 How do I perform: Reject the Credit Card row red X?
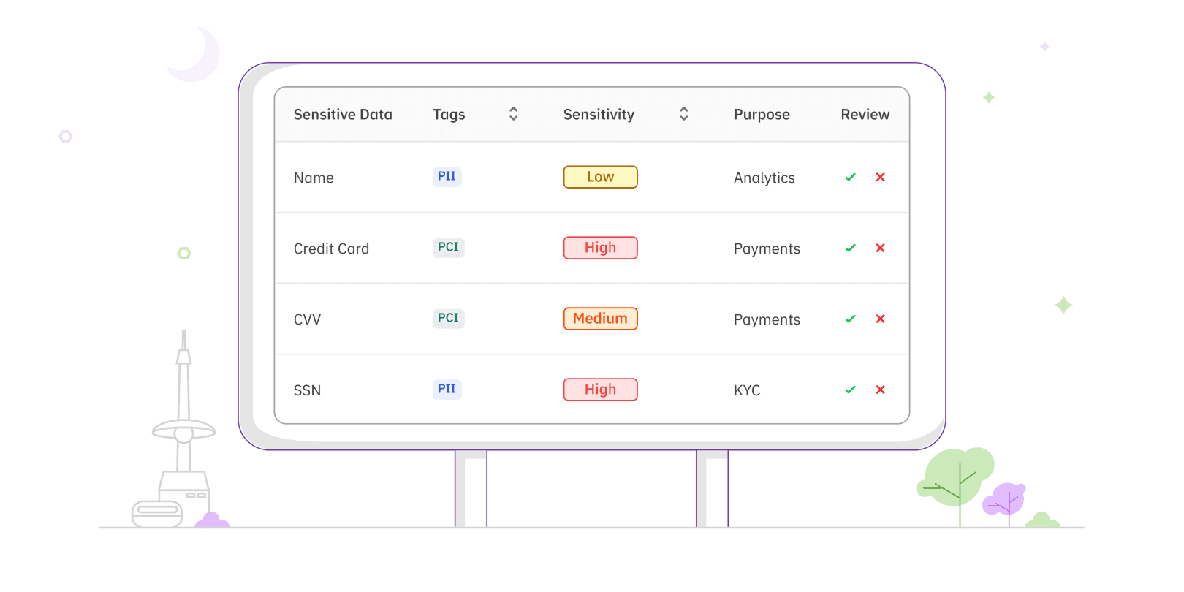click(x=880, y=248)
